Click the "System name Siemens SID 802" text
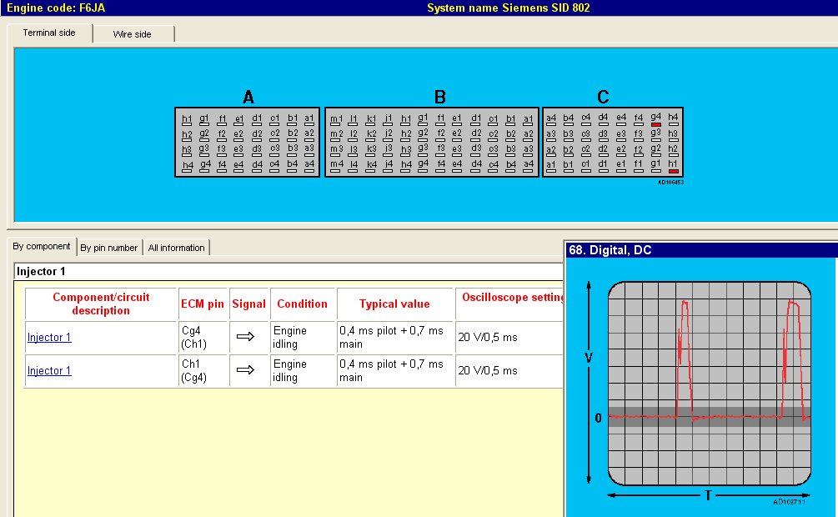The width and height of the screenshot is (838, 517). point(509,8)
